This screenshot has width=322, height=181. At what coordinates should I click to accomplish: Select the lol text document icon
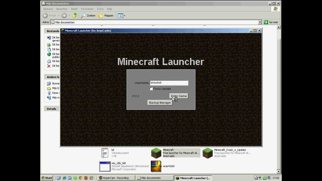click(105, 153)
